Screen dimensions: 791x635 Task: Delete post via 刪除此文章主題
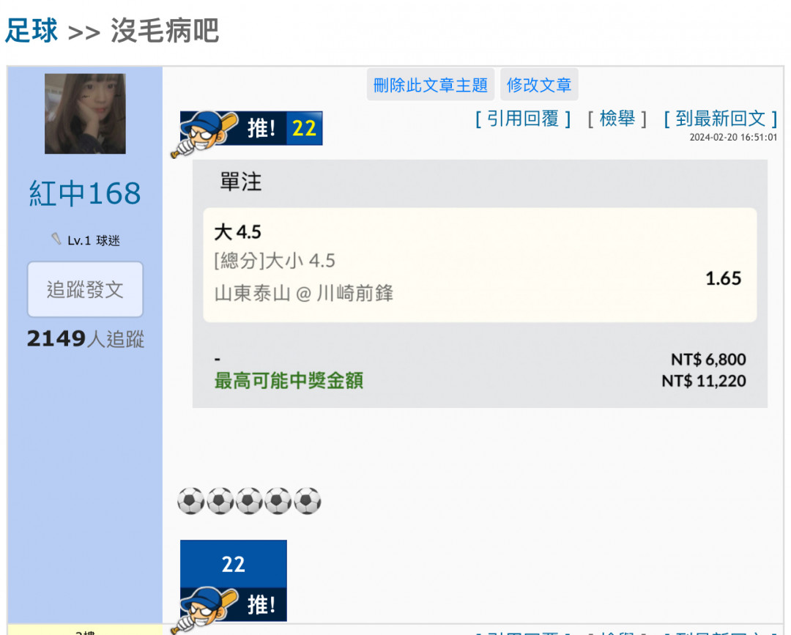click(431, 85)
